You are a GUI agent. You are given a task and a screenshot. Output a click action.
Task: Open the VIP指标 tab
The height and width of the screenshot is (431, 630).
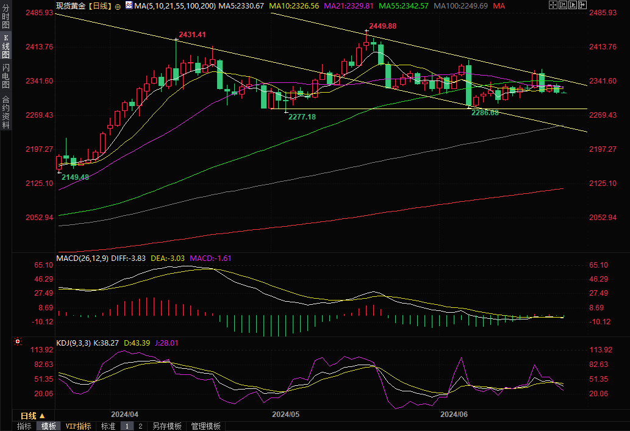78,426
